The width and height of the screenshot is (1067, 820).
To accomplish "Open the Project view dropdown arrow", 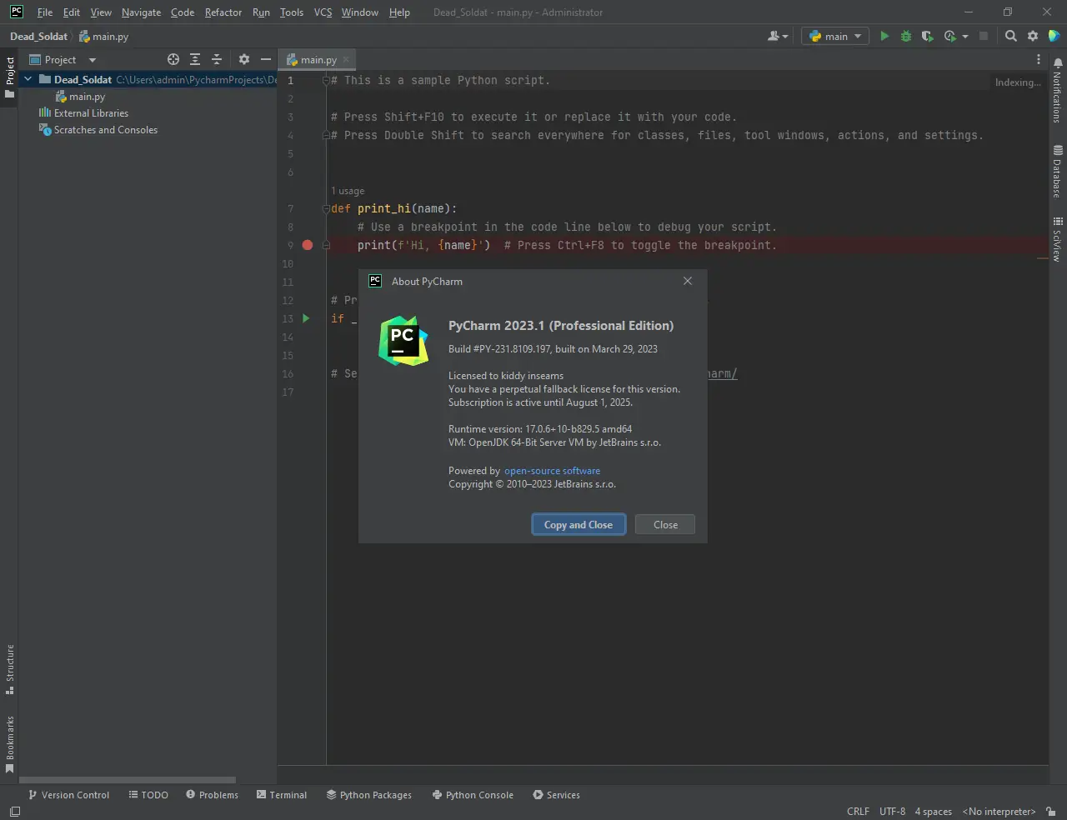I will [93, 60].
